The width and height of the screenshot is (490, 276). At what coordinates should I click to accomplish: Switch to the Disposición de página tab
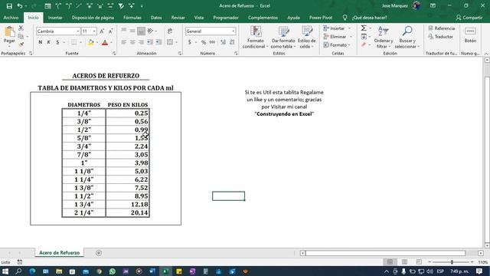(x=93, y=18)
